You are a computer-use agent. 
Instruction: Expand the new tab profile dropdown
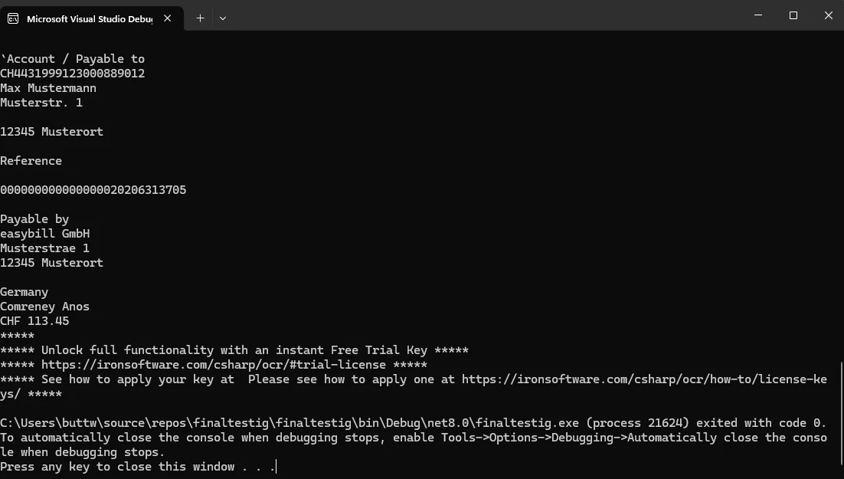pos(223,18)
